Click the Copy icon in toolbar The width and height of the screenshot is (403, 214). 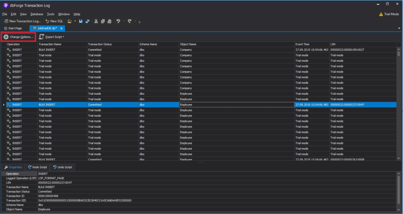pos(103,21)
